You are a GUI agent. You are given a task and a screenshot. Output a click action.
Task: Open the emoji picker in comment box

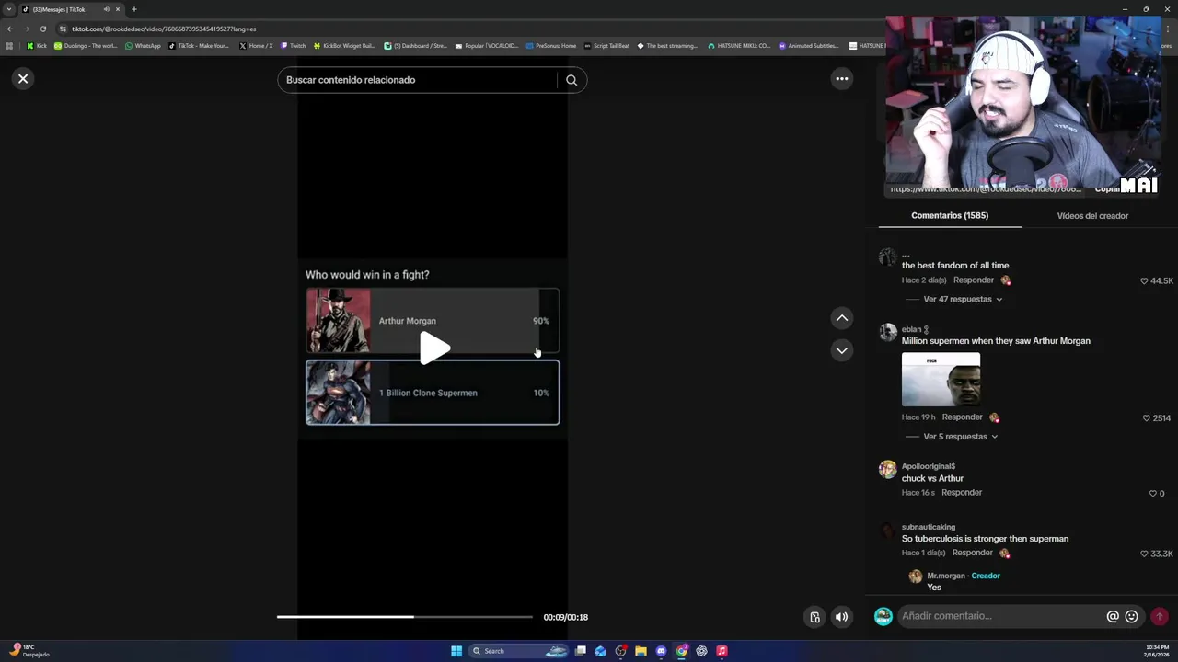pos(1132,616)
